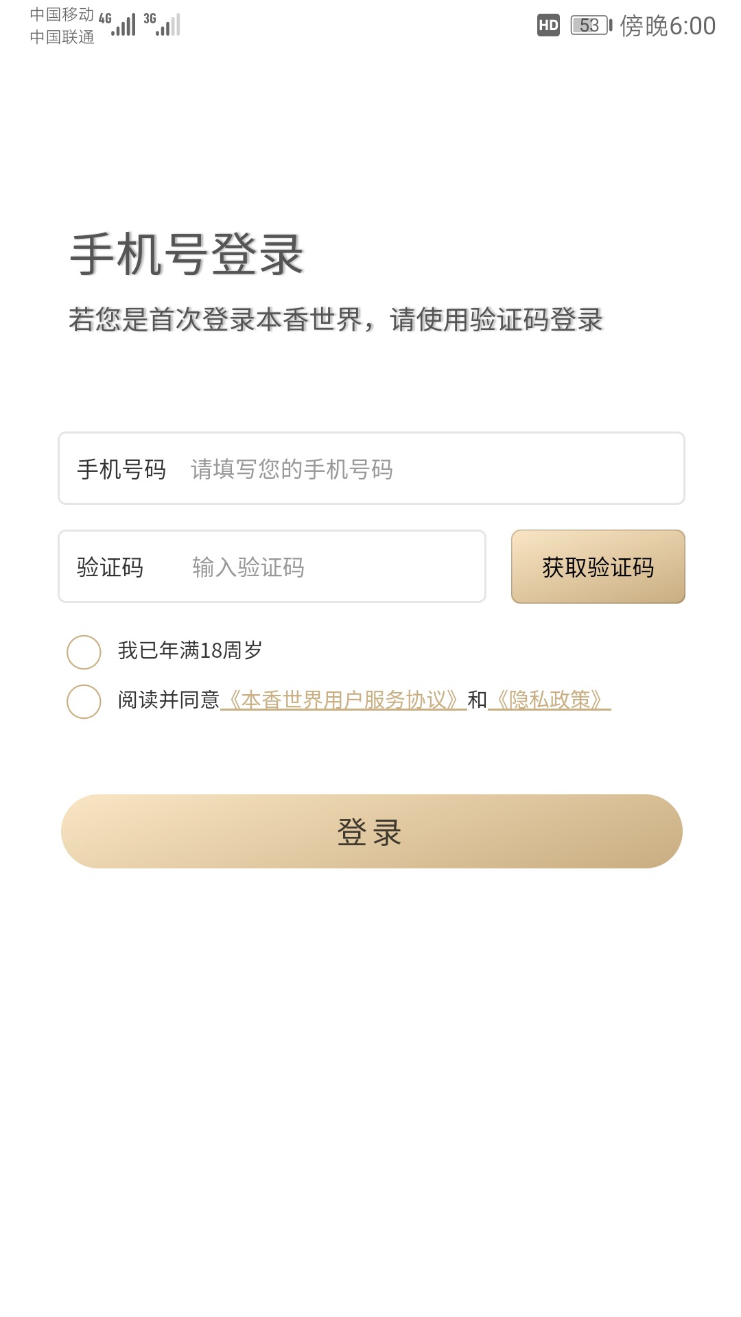Tap the HD icon in status bar
Image resolution: width=741 pixels, height=1317 pixels.
[x=548, y=25]
